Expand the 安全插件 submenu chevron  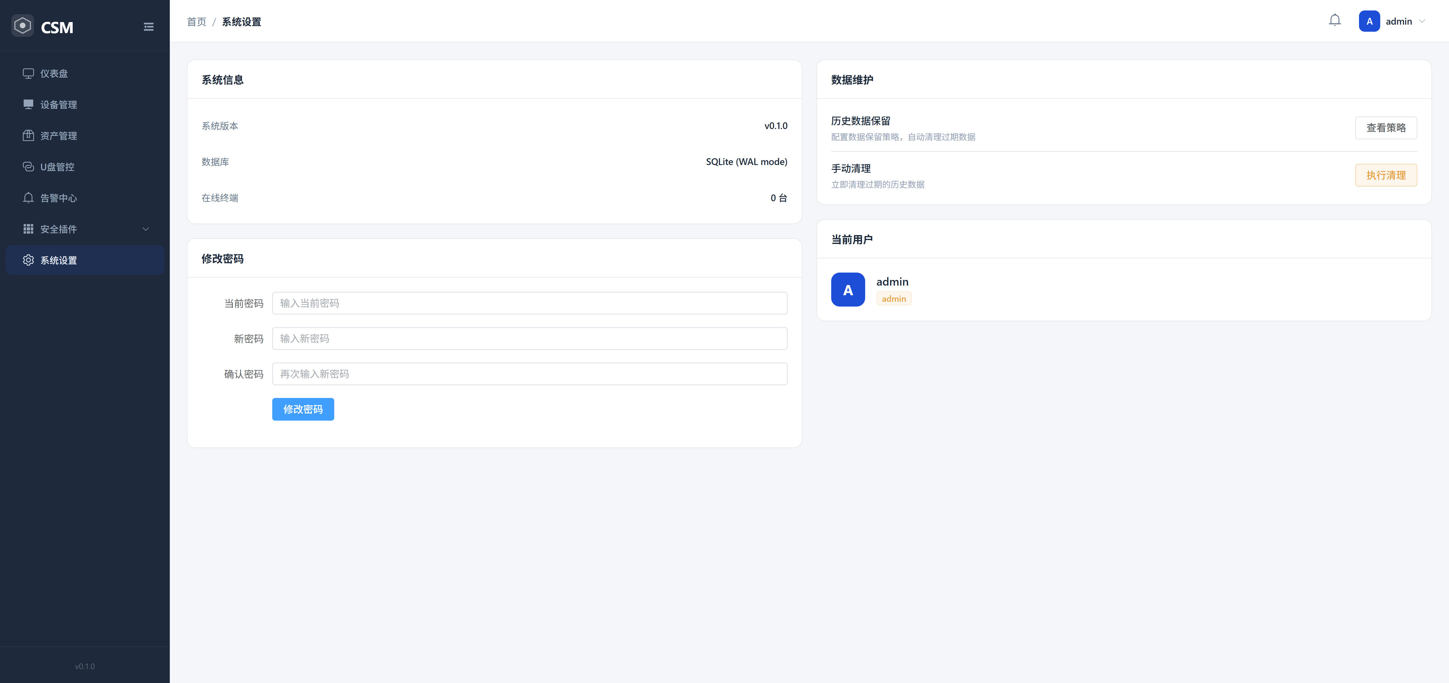coord(146,229)
